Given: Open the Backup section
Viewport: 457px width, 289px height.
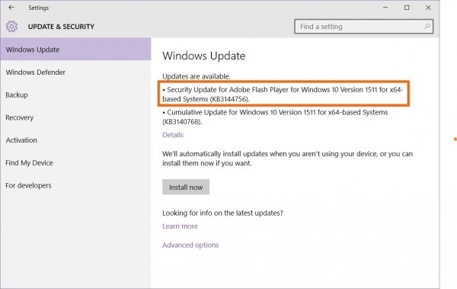Looking at the screenshot, I should click(75, 95).
